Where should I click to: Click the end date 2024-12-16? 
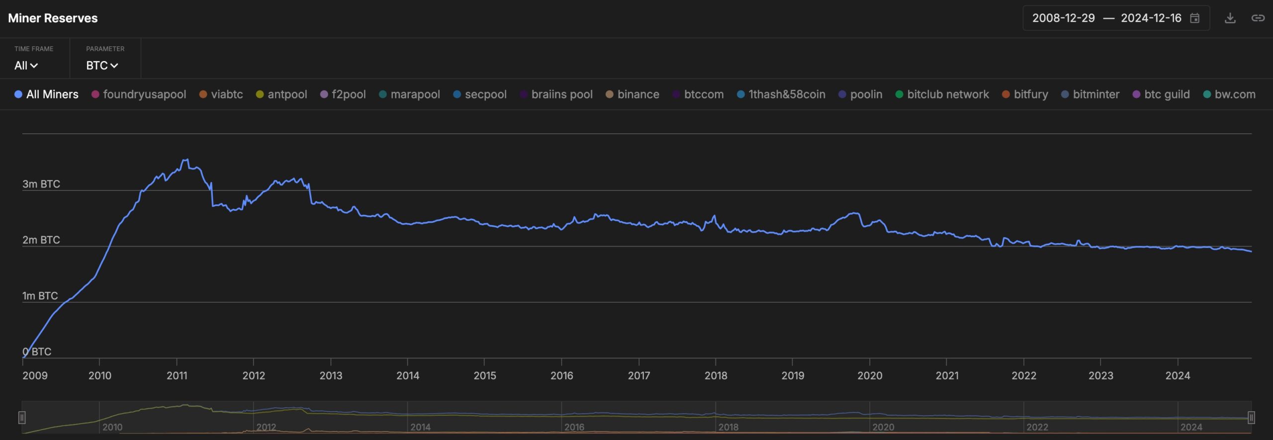1151,18
